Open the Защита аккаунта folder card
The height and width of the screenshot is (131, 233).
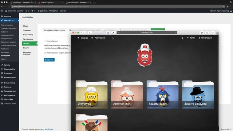(198, 95)
